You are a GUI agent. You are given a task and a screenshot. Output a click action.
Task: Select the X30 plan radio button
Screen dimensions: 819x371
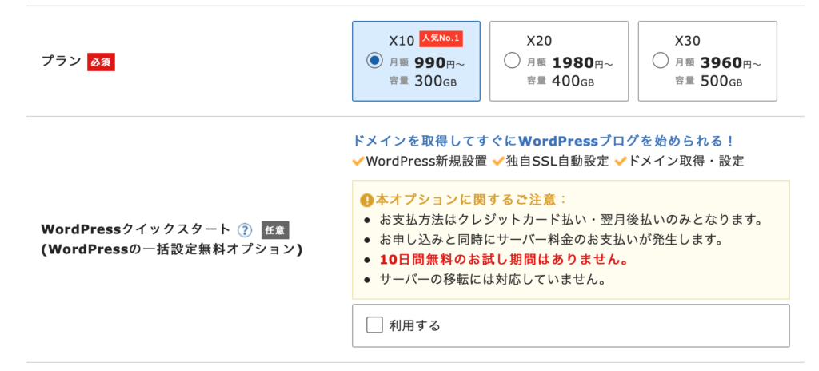pos(661,61)
